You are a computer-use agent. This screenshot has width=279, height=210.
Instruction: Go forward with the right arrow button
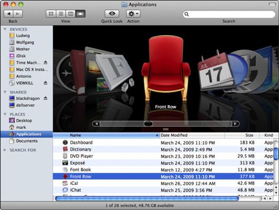(x=18, y=14)
